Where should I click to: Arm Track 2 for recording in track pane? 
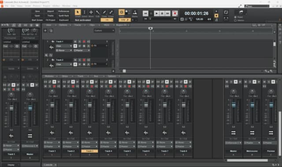pyautogui.click(x=84, y=60)
